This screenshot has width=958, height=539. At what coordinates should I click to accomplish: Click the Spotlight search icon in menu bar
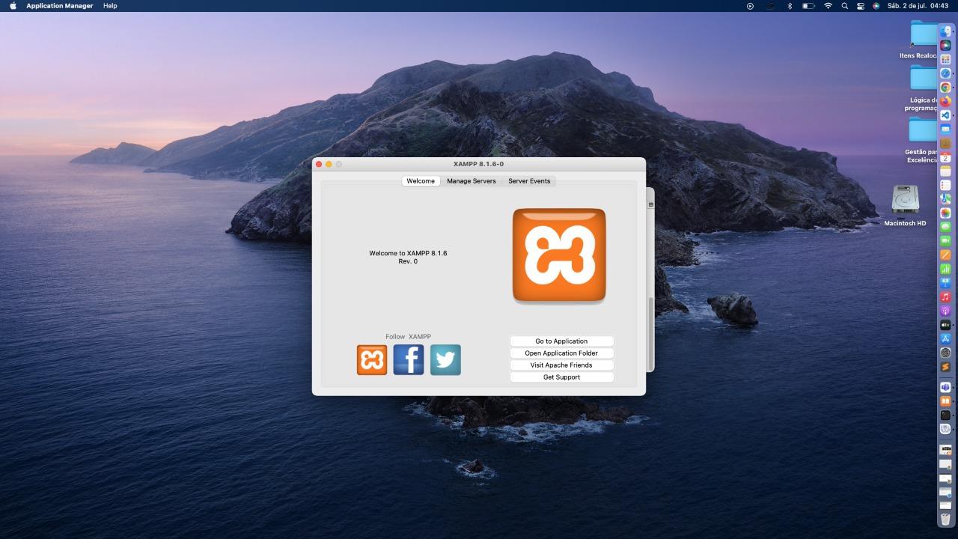click(845, 6)
